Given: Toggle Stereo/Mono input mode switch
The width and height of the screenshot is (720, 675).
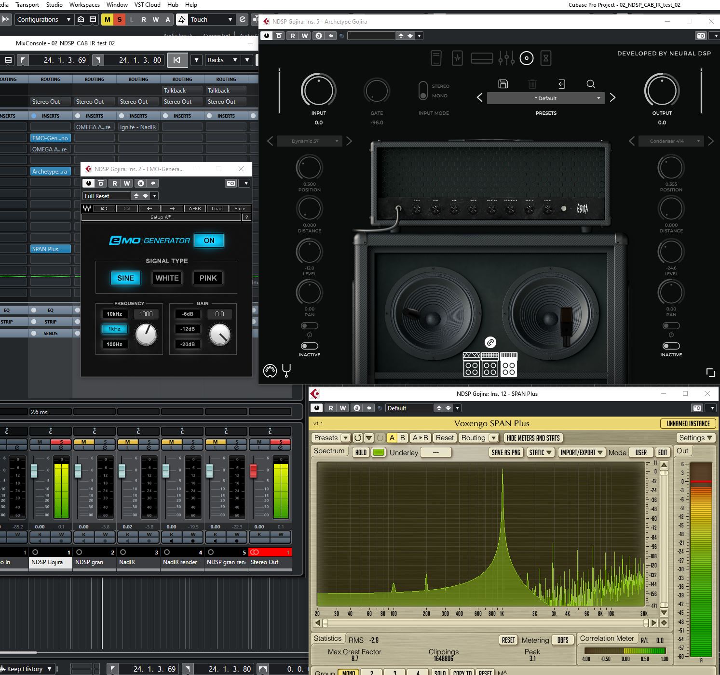Looking at the screenshot, I should [423, 90].
